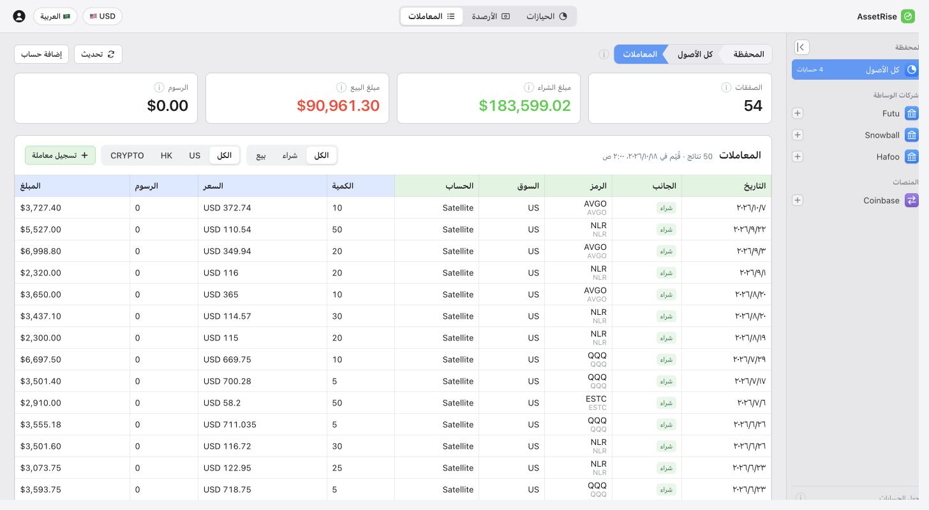The height and width of the screenshot is (510, 929).
Task: Click price USD 110.54
Action: [227, 229]
